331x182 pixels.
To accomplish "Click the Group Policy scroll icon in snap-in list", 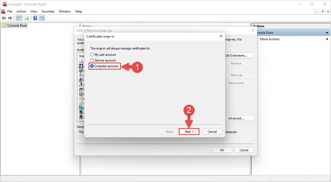I will click(x=81, y=103).
